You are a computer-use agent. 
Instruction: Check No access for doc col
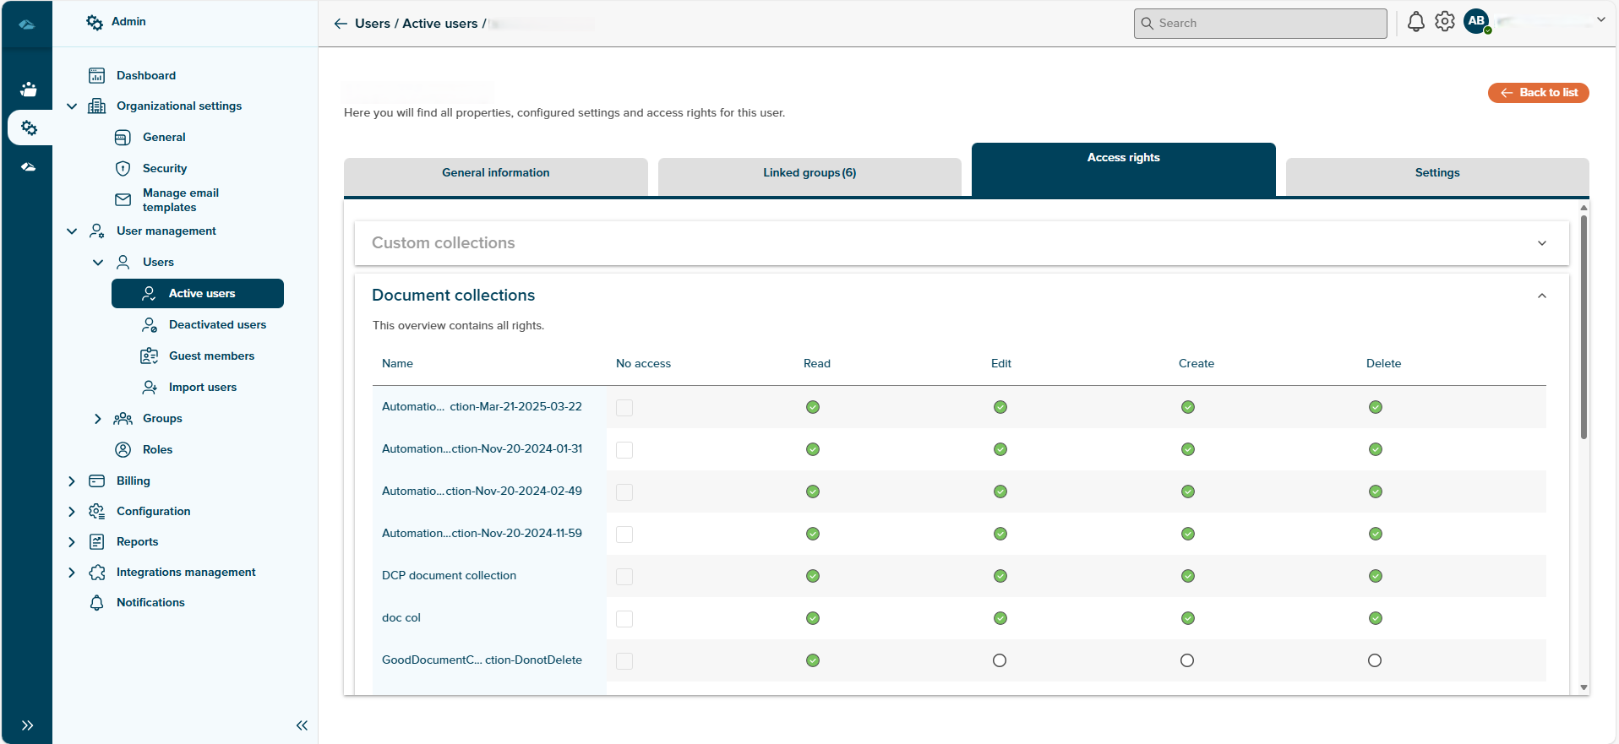click(624, 618)
